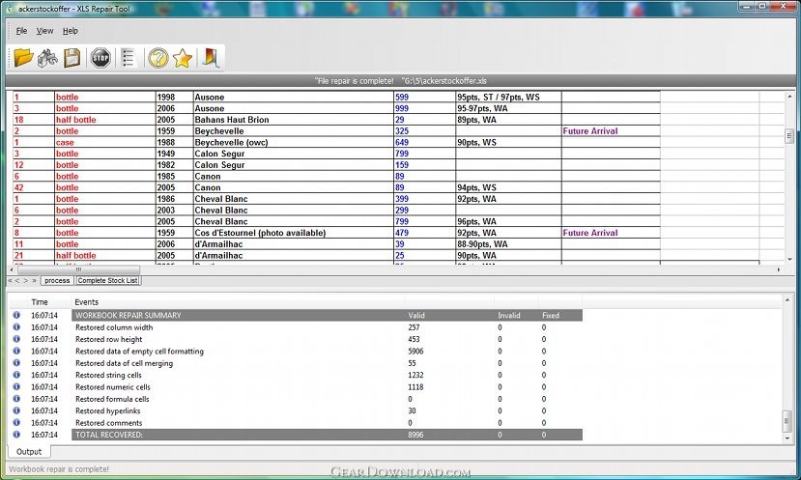Click the 95-97pts, WA cell
Screen dimensions: 801x480
pyautogui.click(x=508, y=108)
